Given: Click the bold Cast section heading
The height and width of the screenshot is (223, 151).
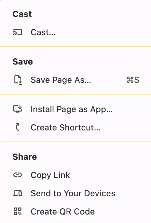Looking at the screenshot, I should [22, 14].
